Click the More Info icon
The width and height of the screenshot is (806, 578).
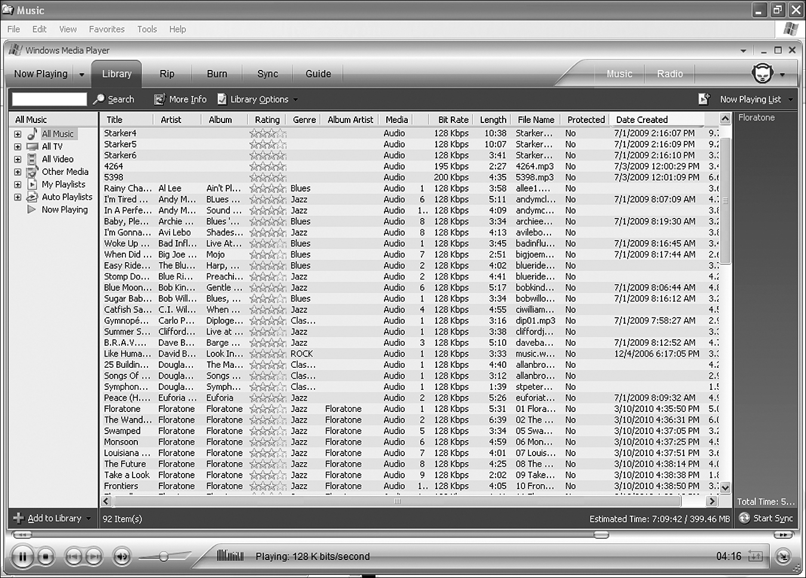(159, 99)
